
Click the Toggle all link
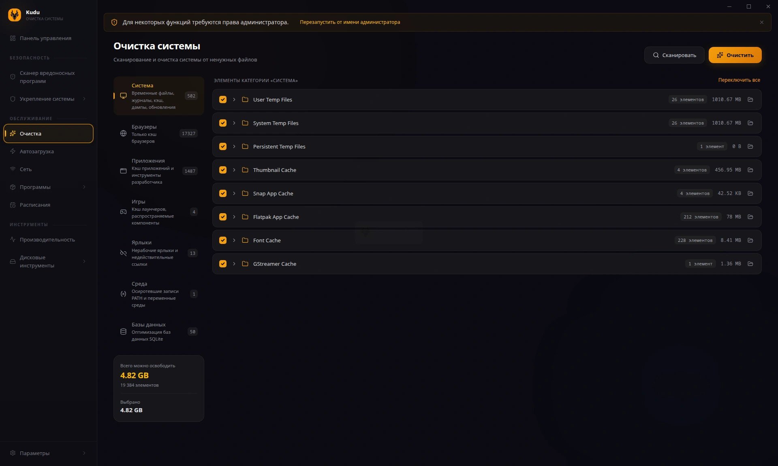[739, 80]
